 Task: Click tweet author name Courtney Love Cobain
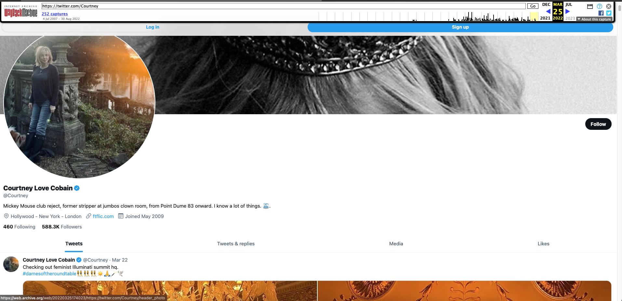pyautogui.click(x=49, y=260)
